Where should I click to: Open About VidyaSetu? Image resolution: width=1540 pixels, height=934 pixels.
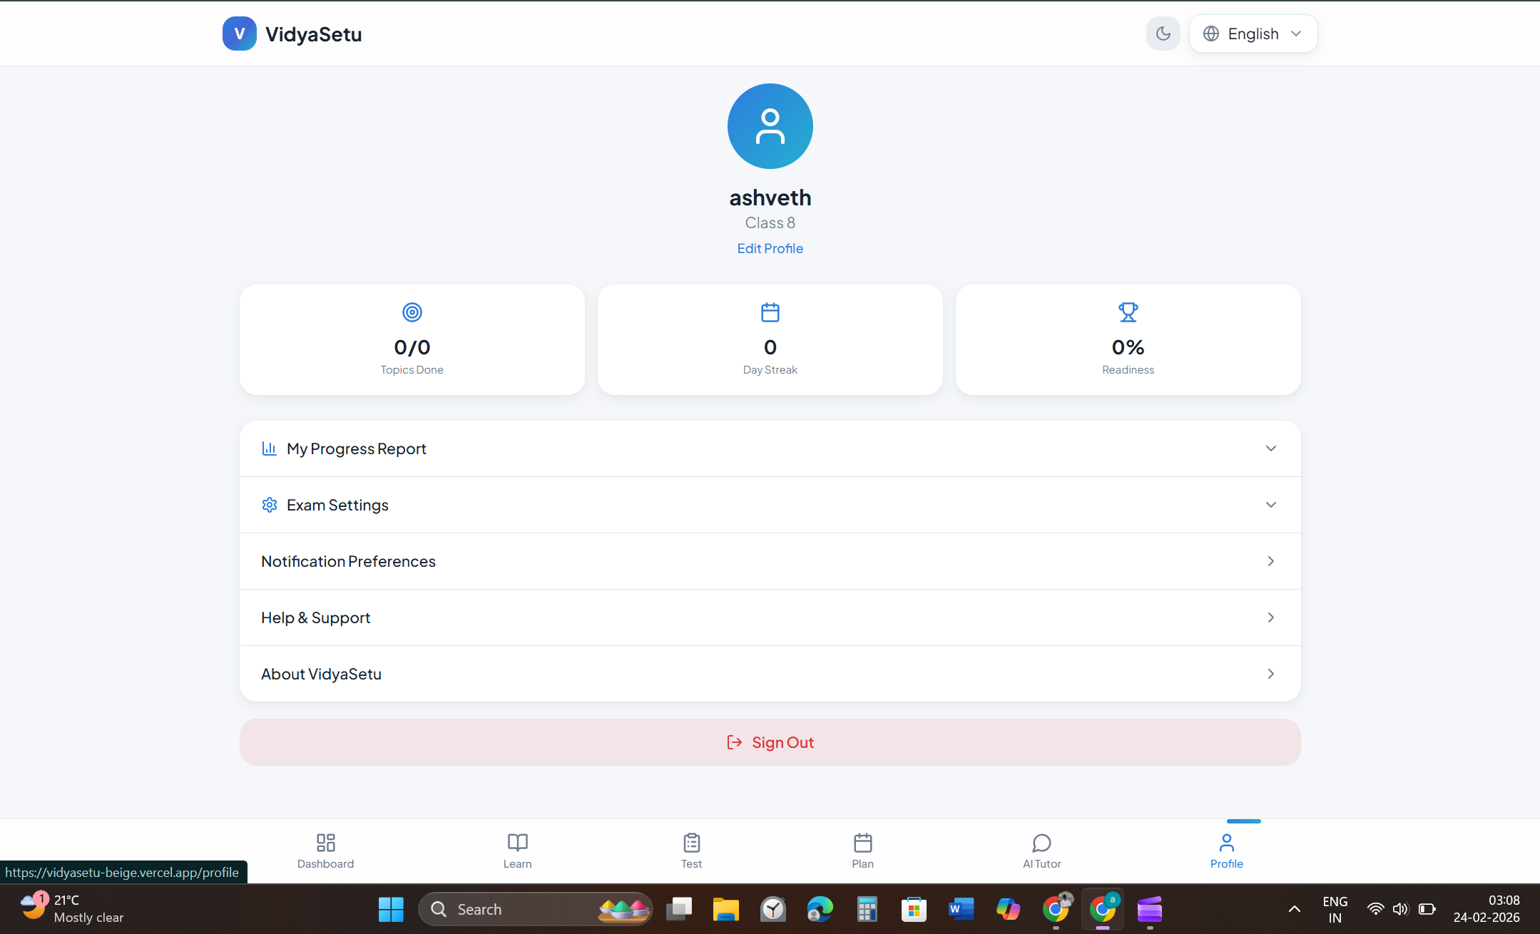(x=770, y=674)
